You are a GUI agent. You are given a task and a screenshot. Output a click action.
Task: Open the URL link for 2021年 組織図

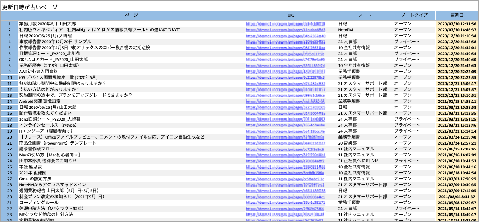285,173
